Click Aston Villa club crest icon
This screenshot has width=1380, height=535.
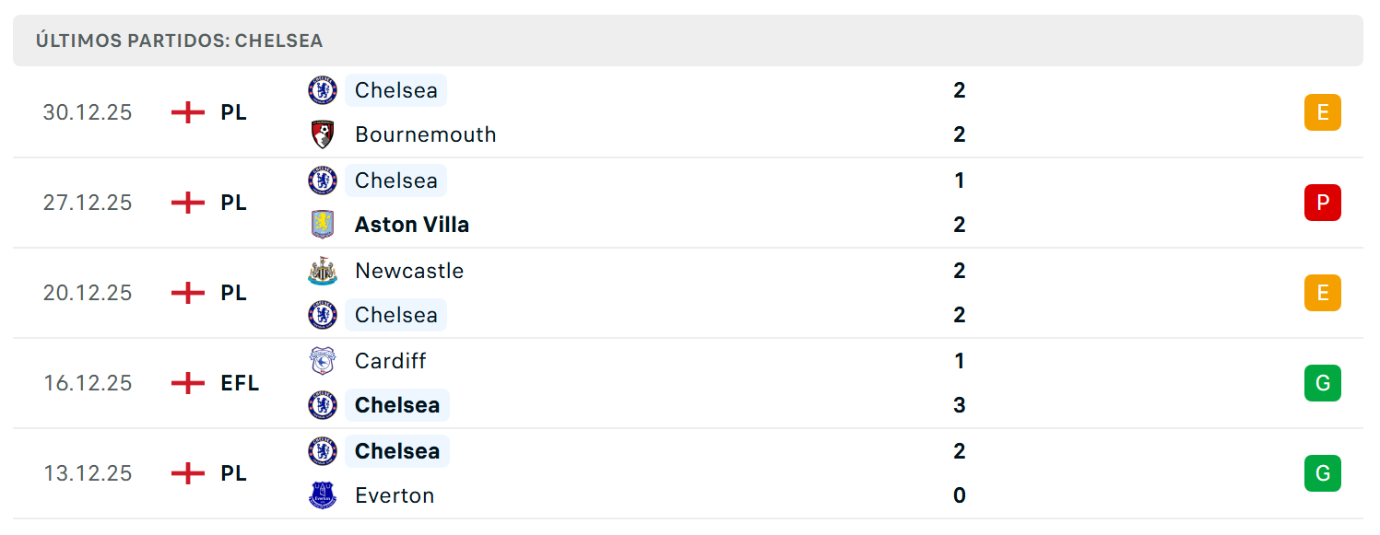point(323,225)
